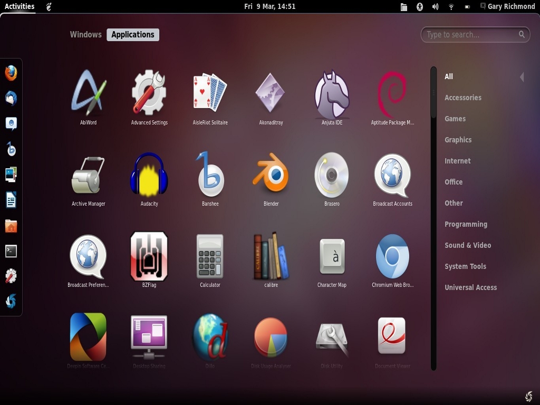Viewport: 540px width, 405px height.
Task: Click the Activities button
Action: point(20,6)
